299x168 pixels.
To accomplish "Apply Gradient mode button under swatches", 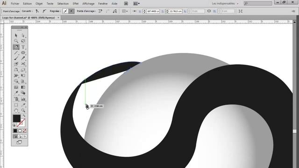I will click(x=20, y=131).
